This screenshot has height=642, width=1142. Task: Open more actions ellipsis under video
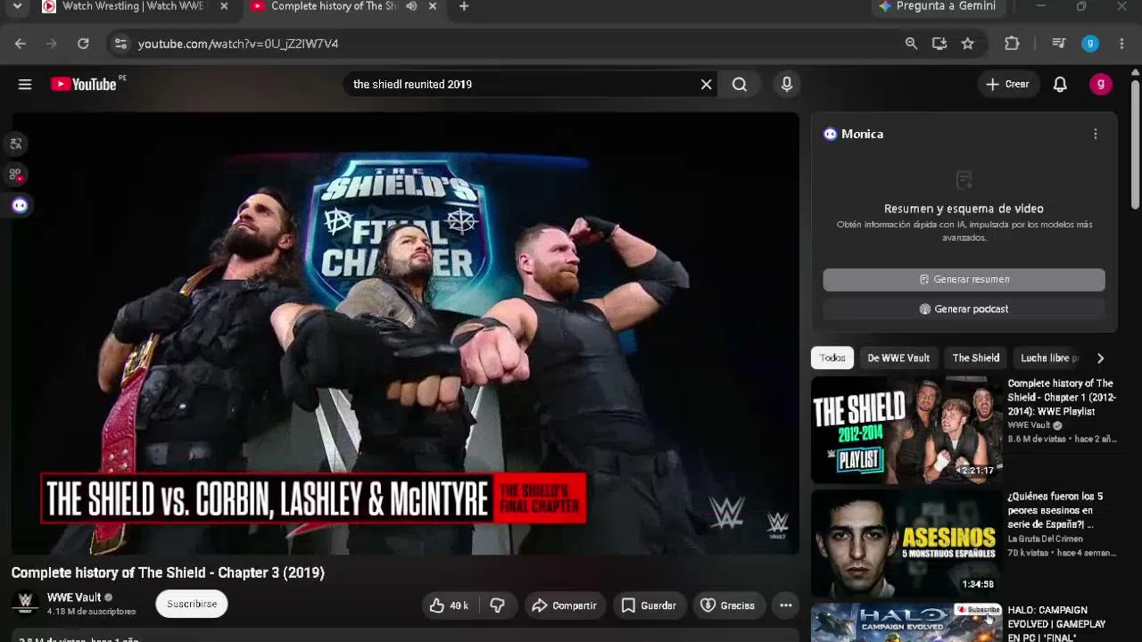coord(786,605)
